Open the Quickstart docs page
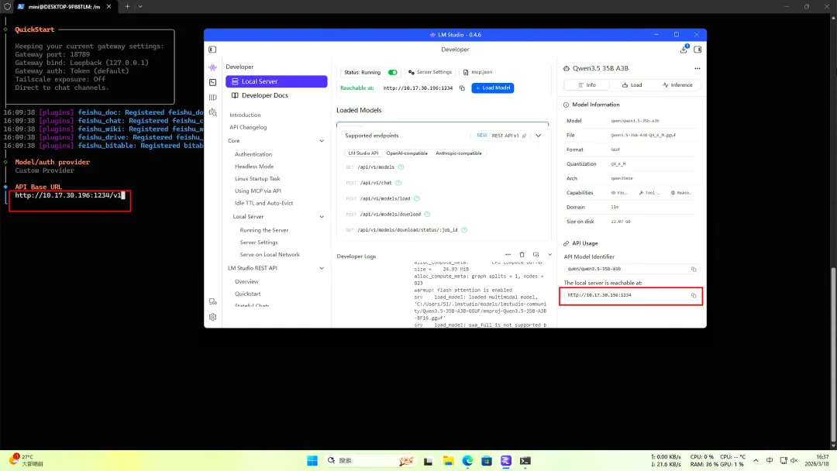This screenshot has height=471, width=837. pos(248,294)
